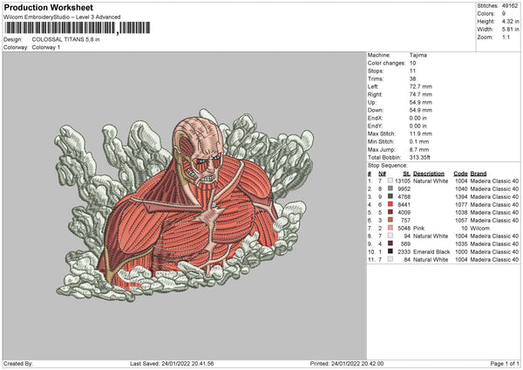Click the 'Description' column header
The width and height of the screenshot is (523, 370).
(x=429, y=174)
